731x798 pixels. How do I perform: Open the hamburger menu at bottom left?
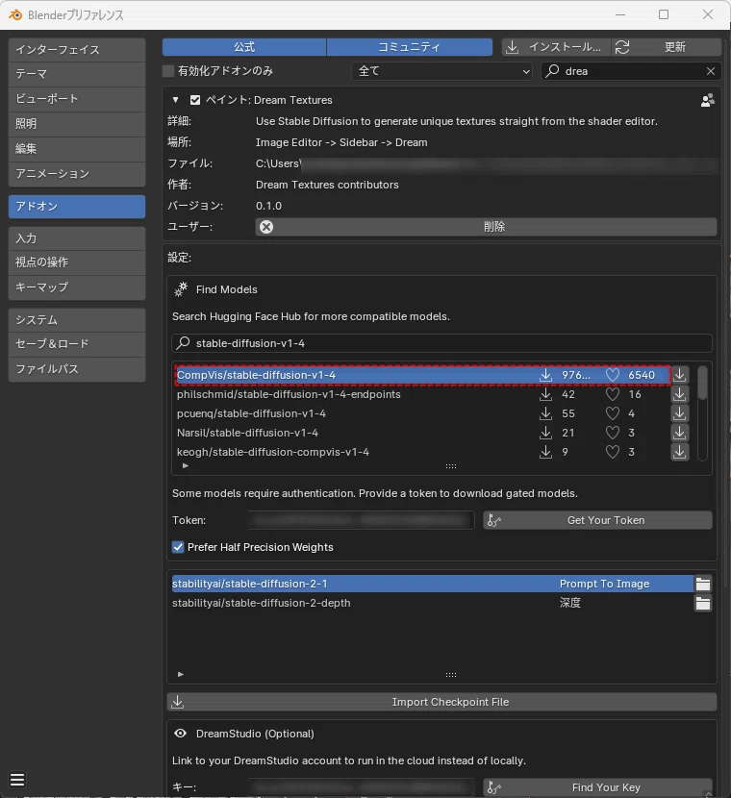coord(17,780)
